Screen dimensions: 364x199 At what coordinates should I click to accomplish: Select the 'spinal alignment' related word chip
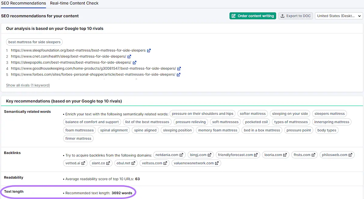click(x=114, y=130)
